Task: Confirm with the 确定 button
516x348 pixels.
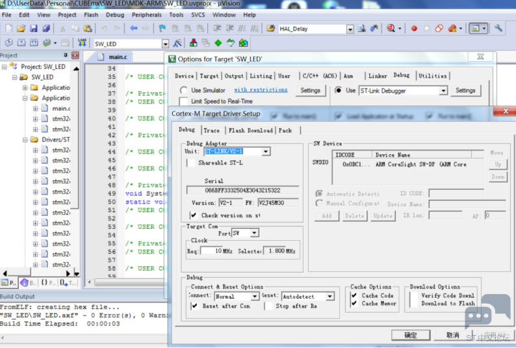Action: [x=410, y=335]
